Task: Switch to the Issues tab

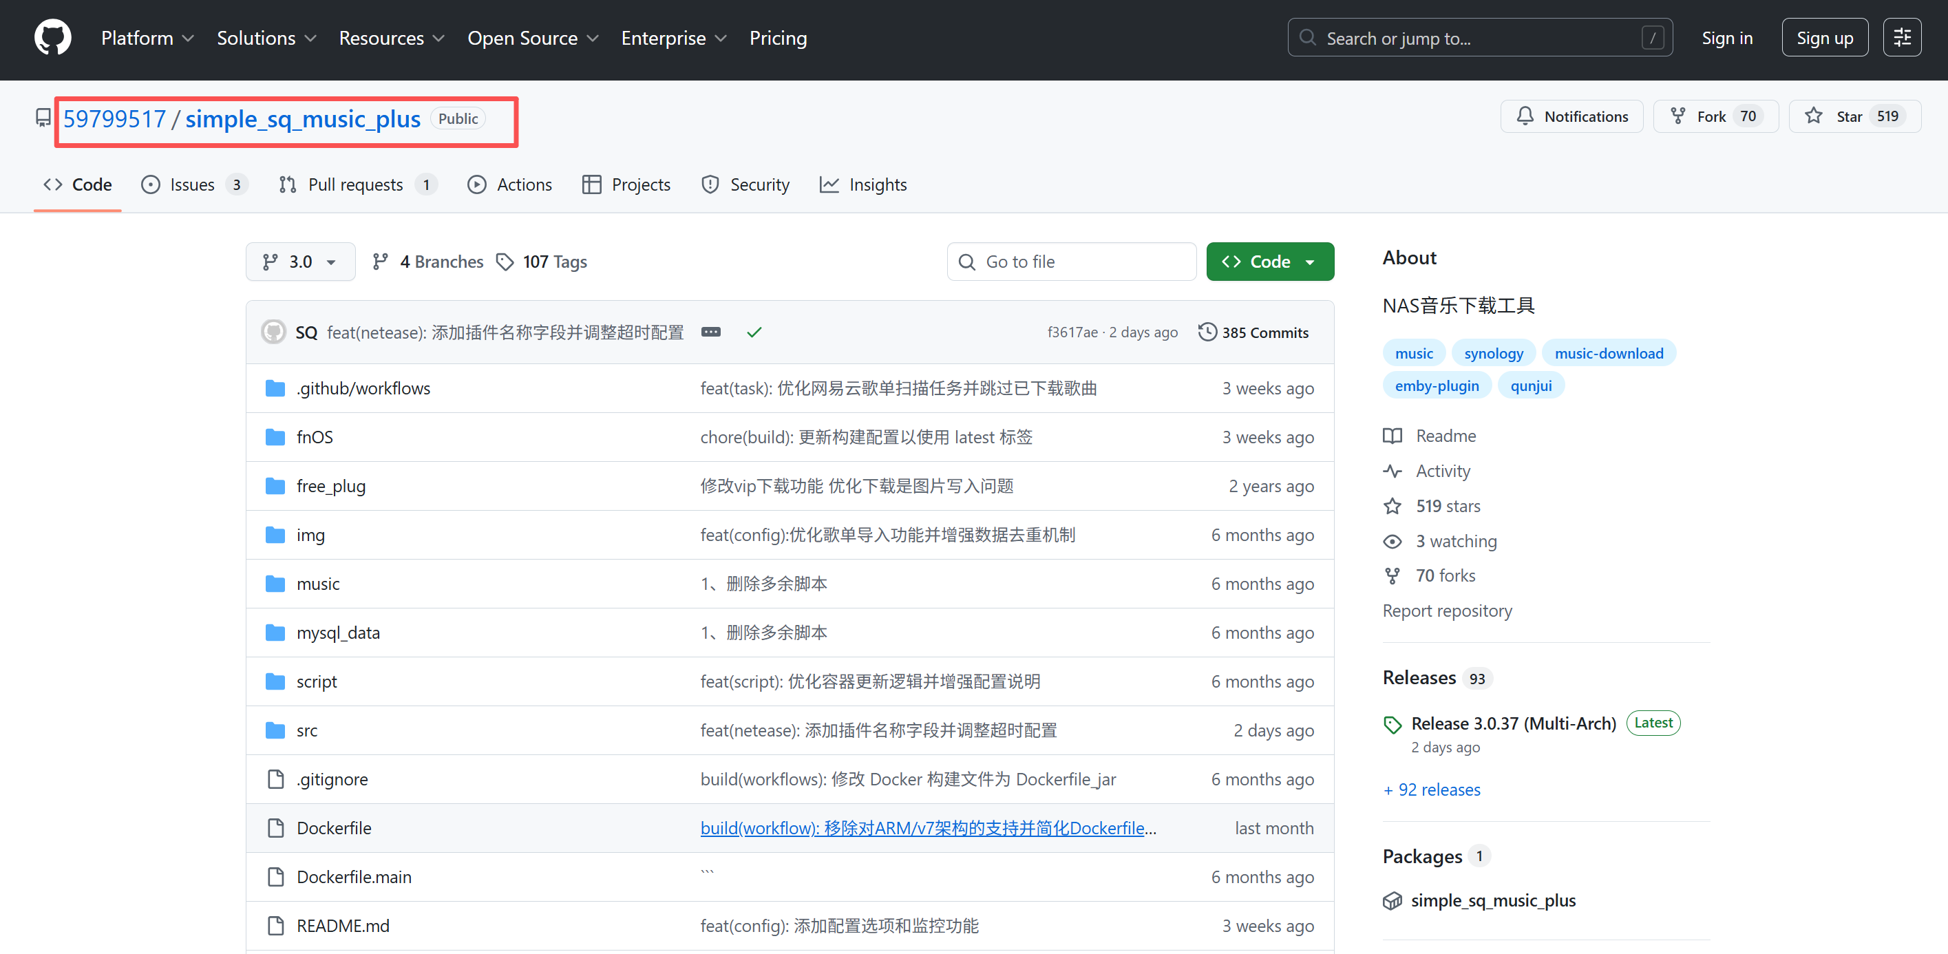Action: pos(192,184)
